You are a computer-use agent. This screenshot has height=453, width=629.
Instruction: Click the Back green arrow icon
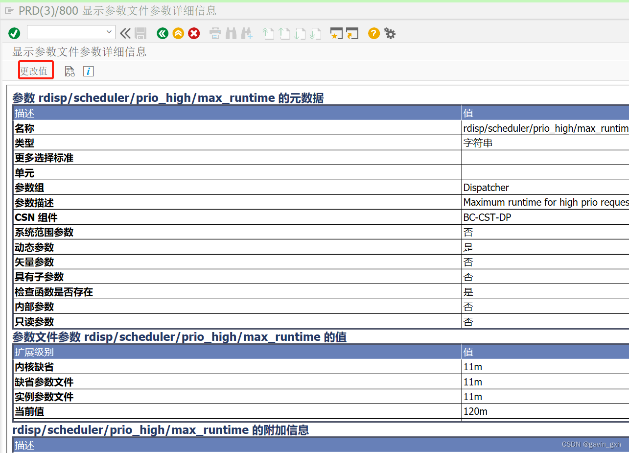pos(162,33)
